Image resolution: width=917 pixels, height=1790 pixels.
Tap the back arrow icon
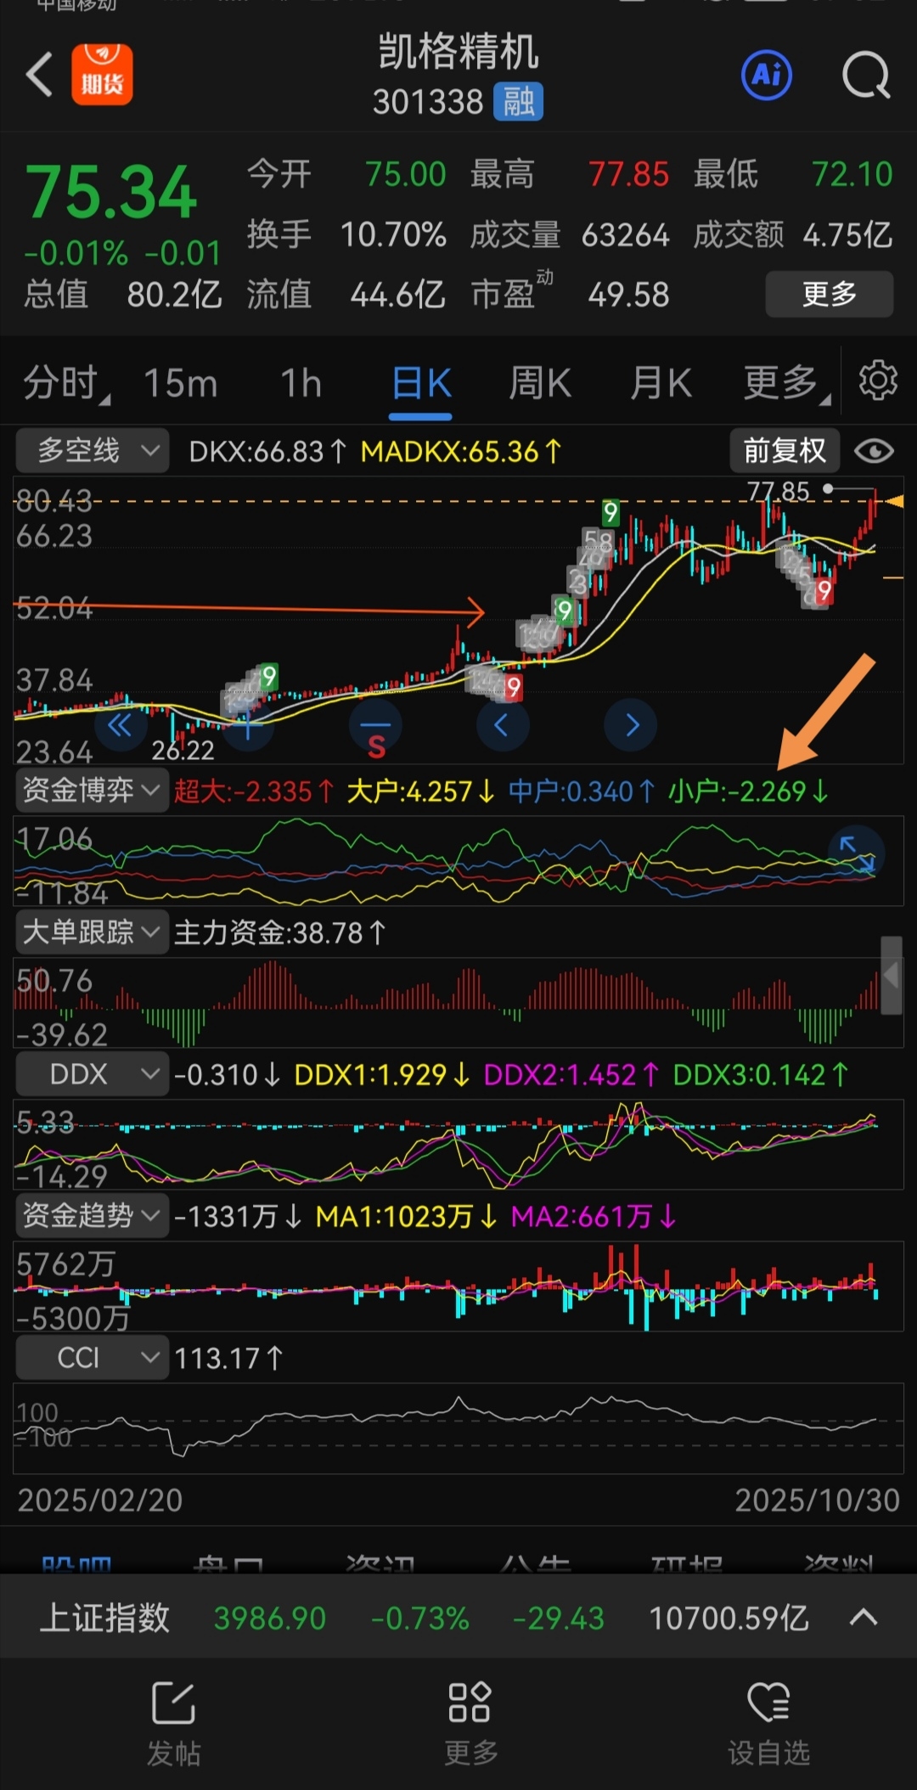pyautogui.click(x=39, y=75)
